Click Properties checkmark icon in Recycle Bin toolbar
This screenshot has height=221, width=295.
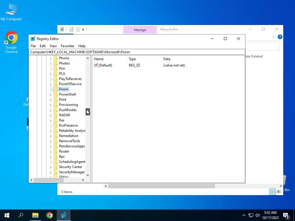click(x=71, y=29)
